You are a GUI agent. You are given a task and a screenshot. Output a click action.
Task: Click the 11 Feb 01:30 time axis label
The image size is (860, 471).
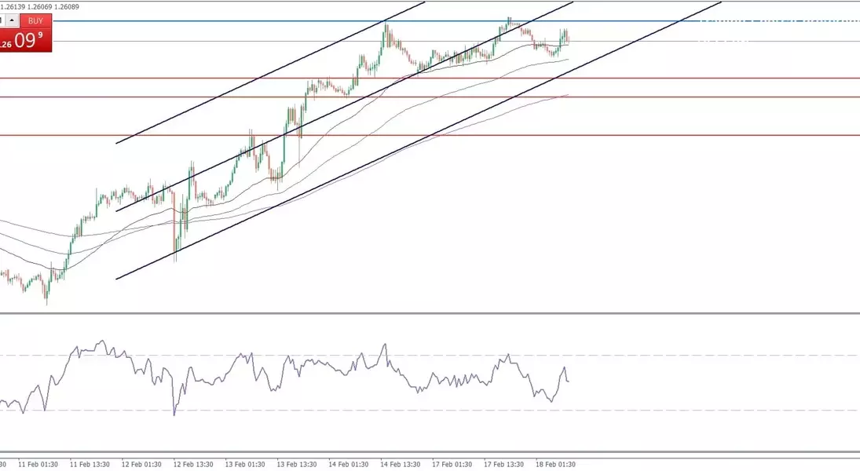39,464
